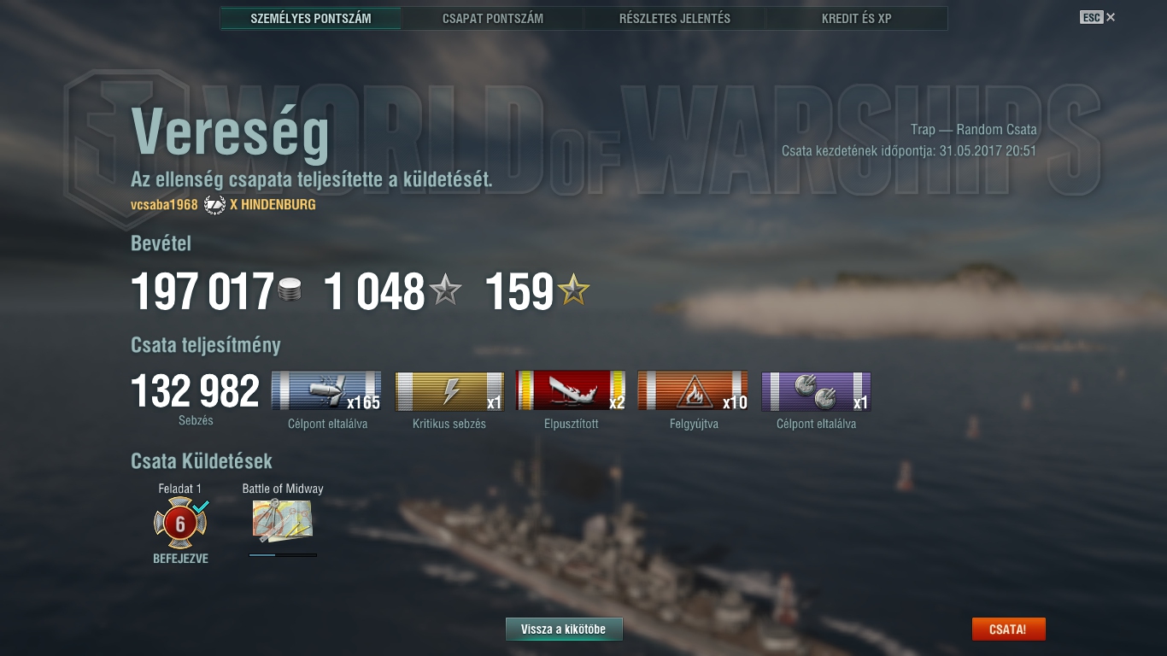Switch to Részletes Jelentés tab
1167x656 pixels.
pyautogui.click(x=675, y=18)
